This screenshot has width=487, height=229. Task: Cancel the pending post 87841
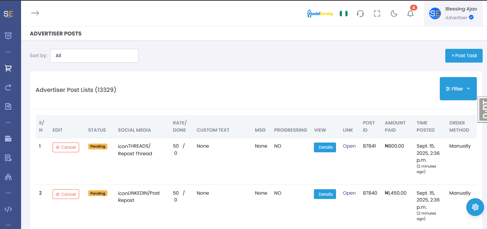pyautogui.click(x=66, y=147)
